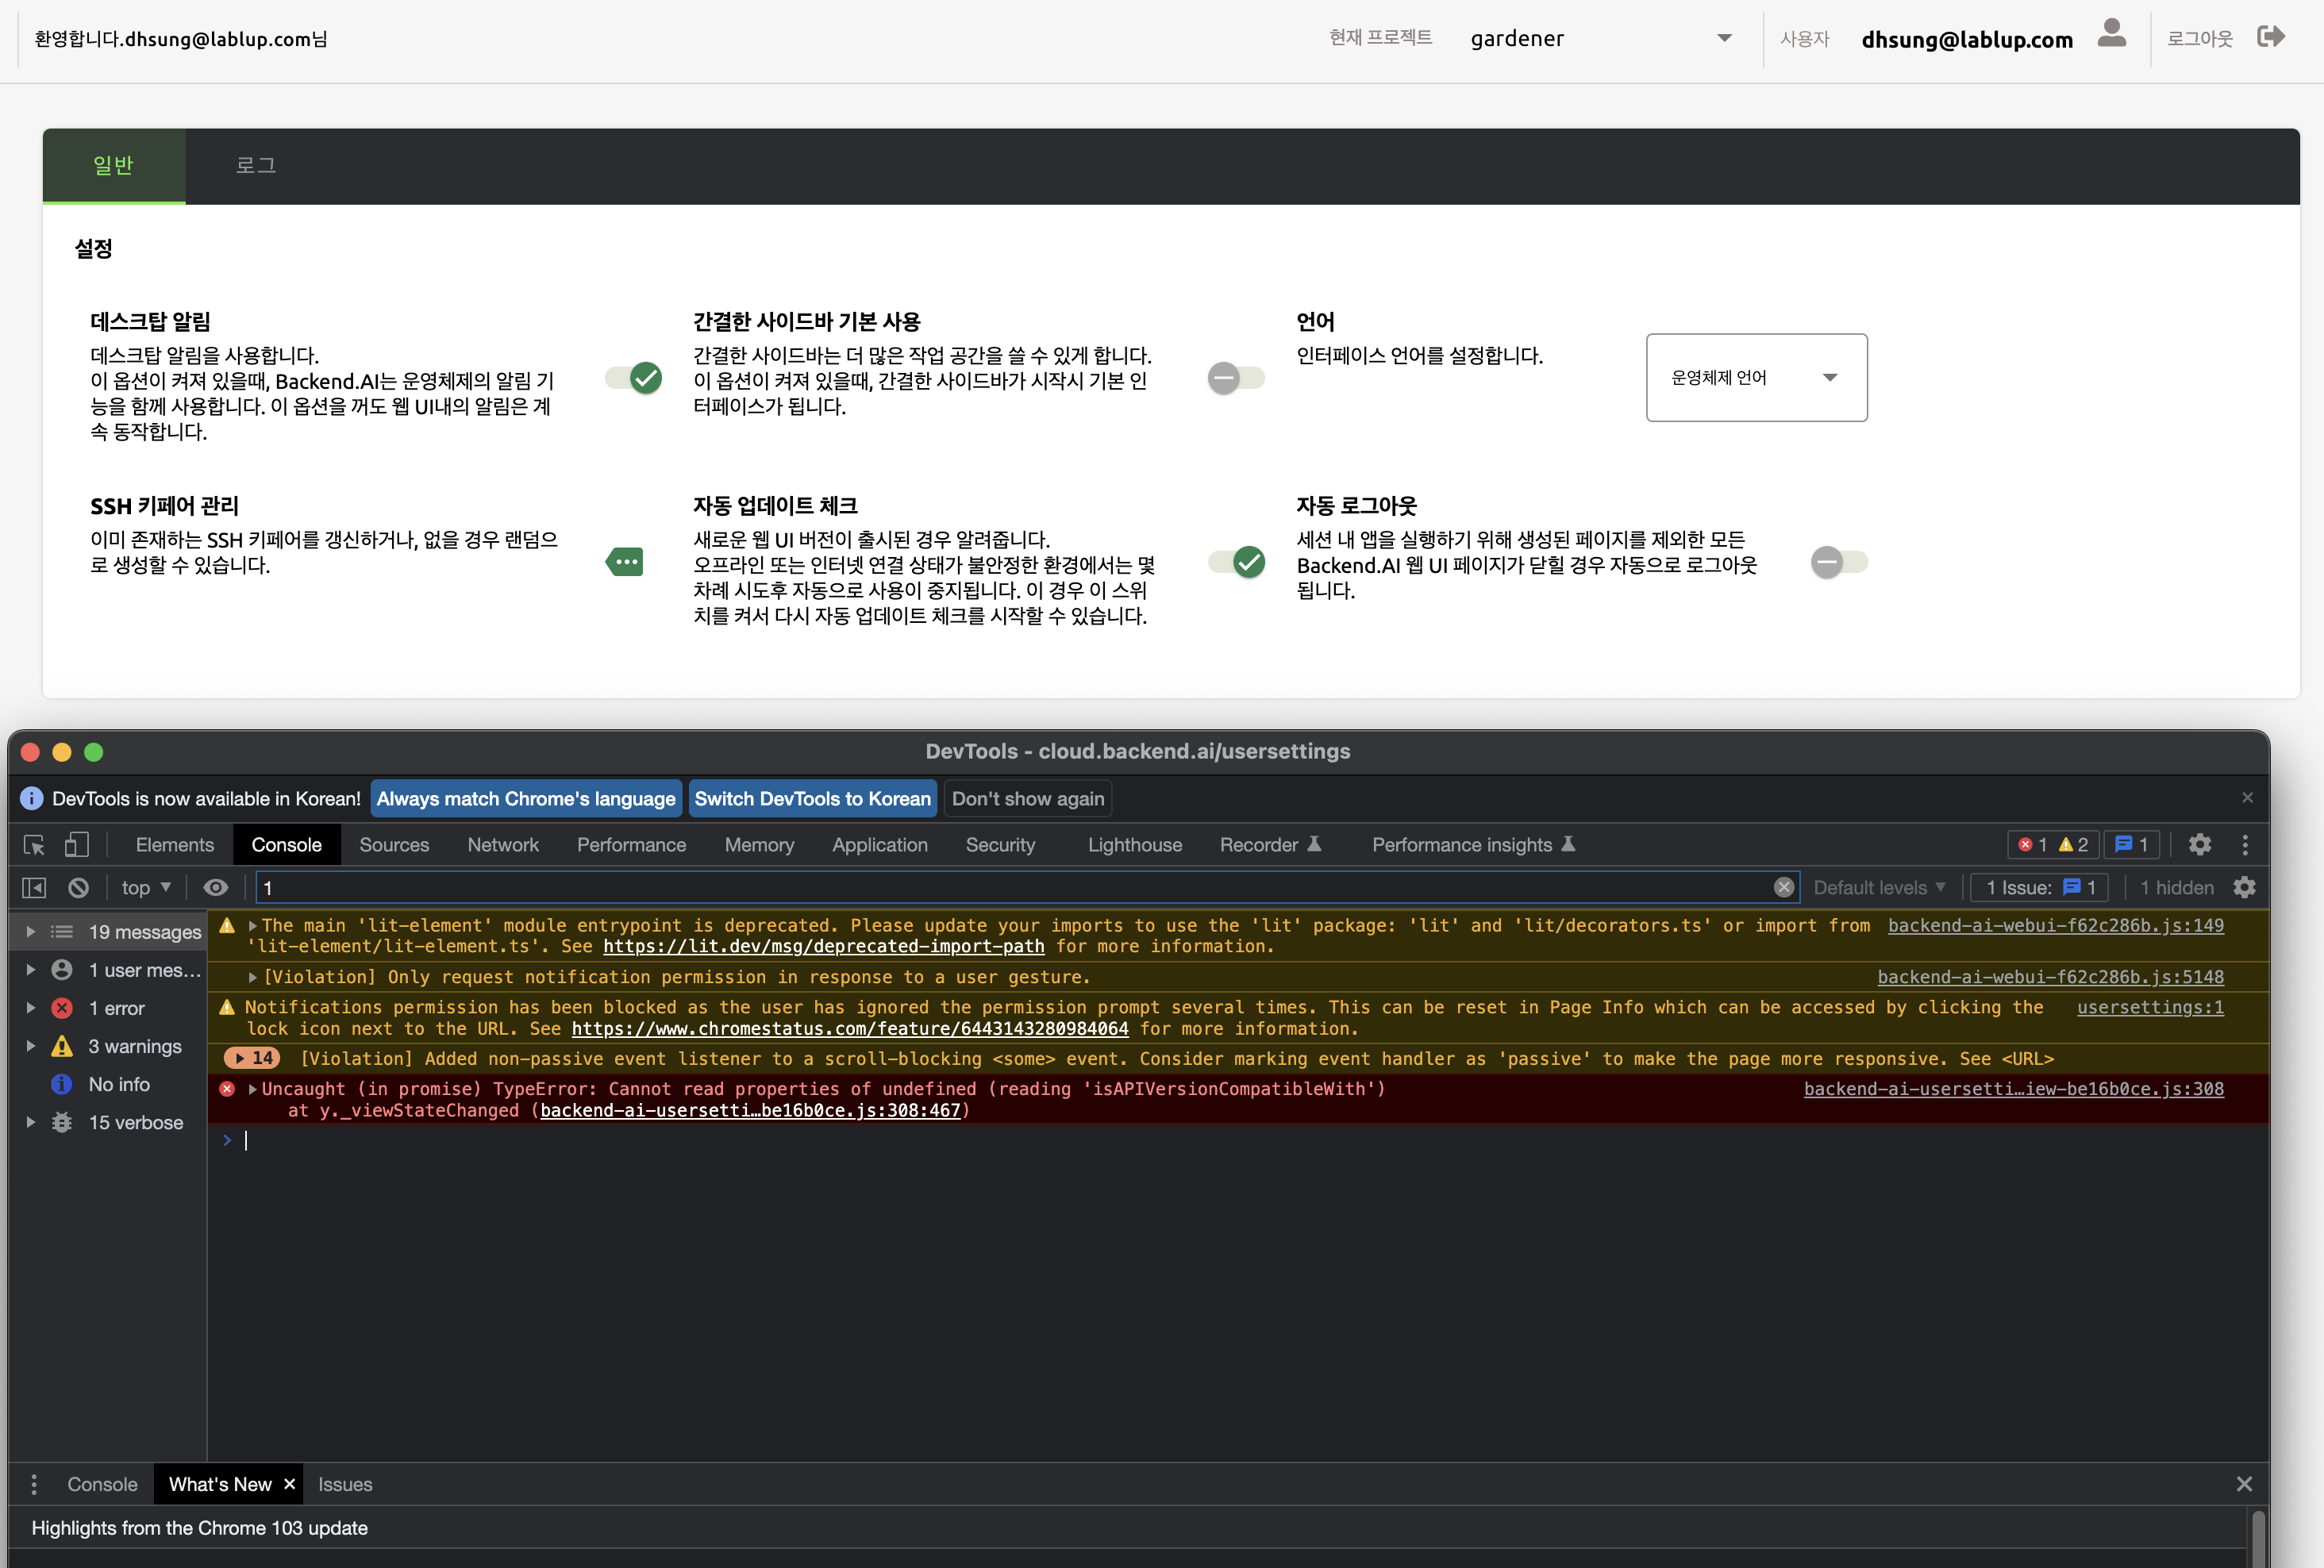Click the live expression eye icon
The image size is (2324, 1568).
coord(215,888)
